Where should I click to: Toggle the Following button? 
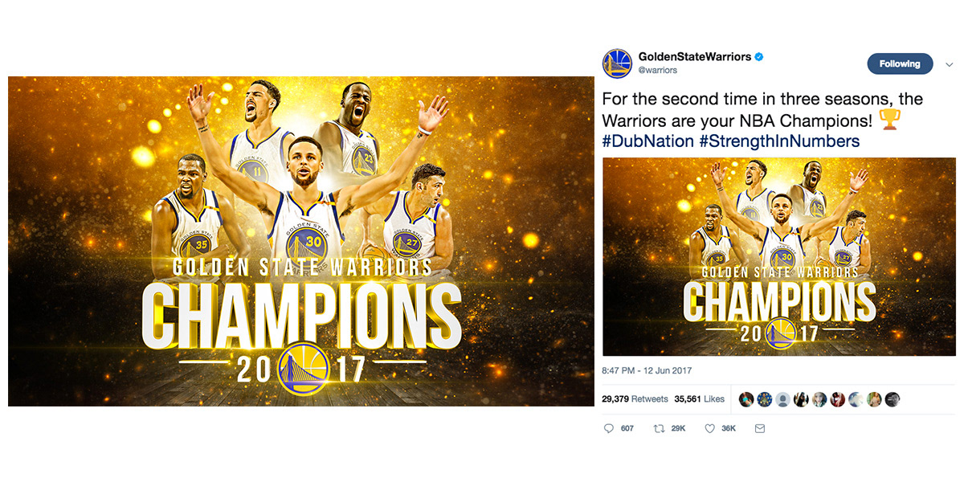point(899,64)
